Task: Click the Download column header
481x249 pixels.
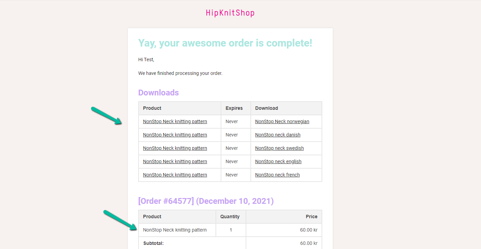Action: tap(266, 108)
